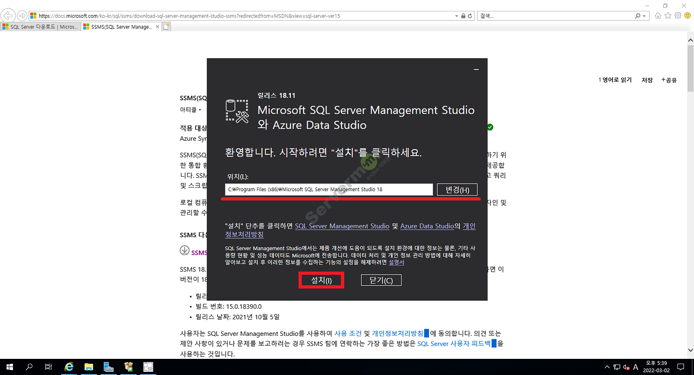Screen dimensions: 694x375
Task: Click +공유 share on the page
Action: click(x=669, y=80)
